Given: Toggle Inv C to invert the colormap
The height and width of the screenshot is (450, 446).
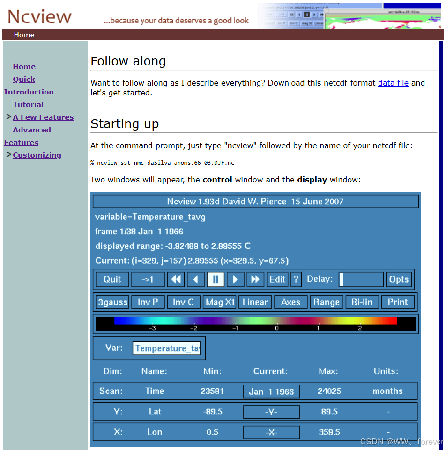Looking at the screenshot, I should coord(183,302).
